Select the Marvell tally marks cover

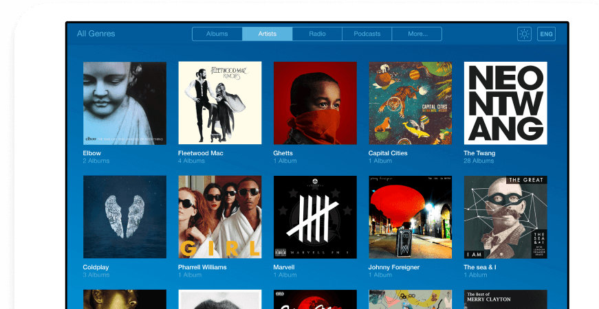[x=315, y=217]
